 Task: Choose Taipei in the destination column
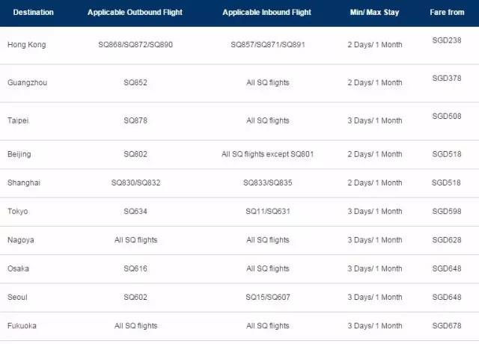18,120
